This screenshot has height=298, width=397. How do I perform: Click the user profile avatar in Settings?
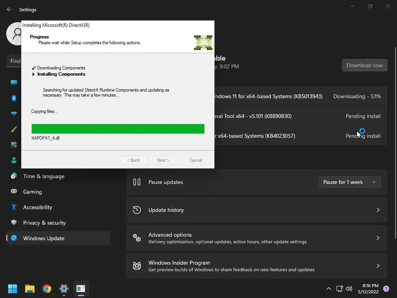[x=14, y=34]
